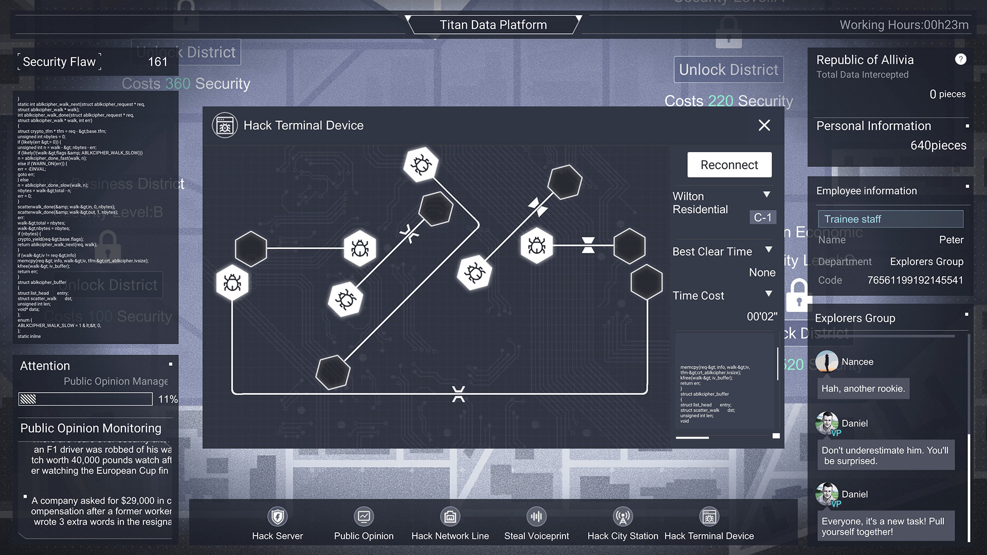Image resolution: width=987 pixels, height=555 pixels.
Task: Open the Titan Data Platform header
Action: coord(493,25)
